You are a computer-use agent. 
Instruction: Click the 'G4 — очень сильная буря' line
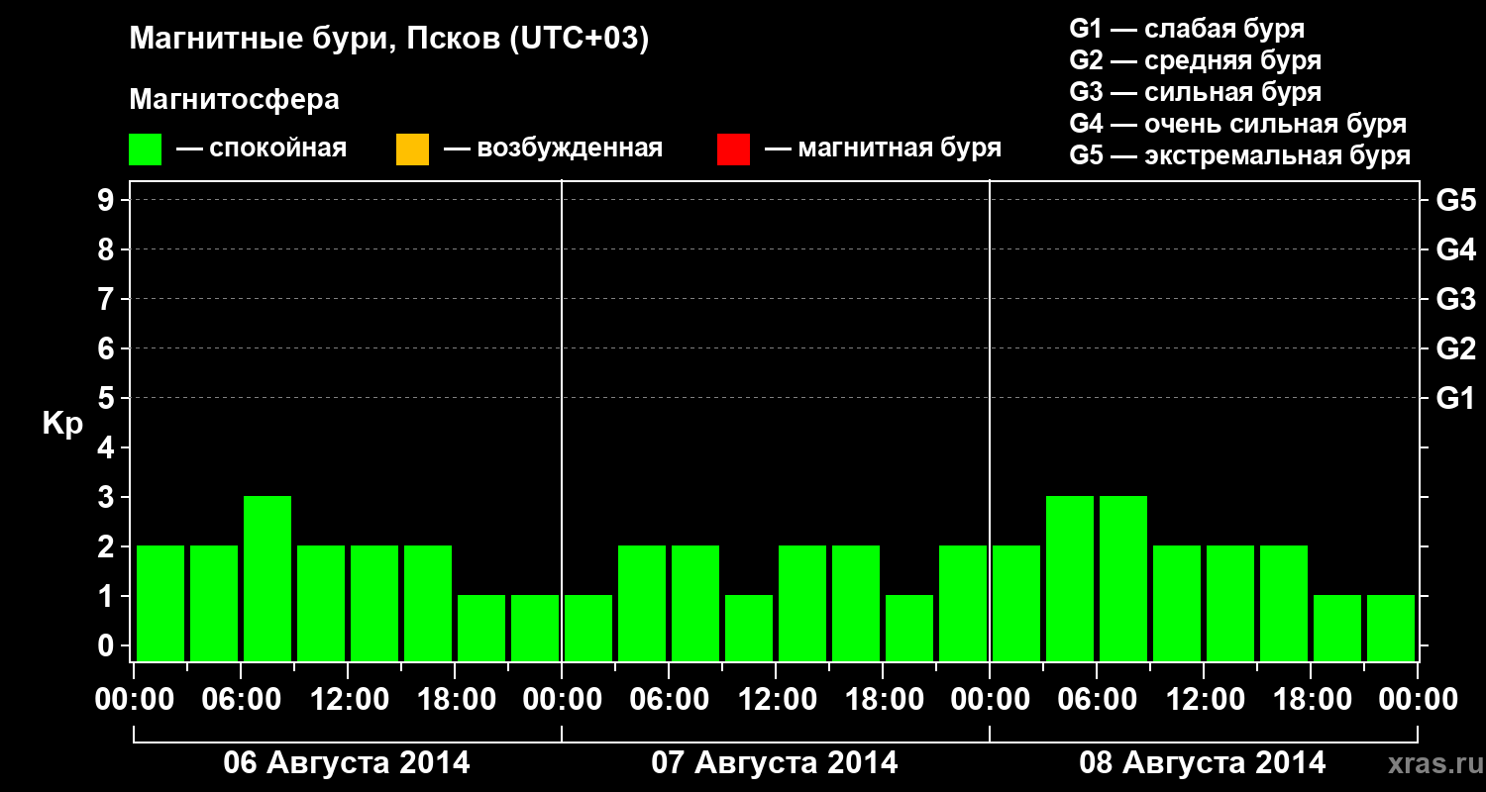1238,124
